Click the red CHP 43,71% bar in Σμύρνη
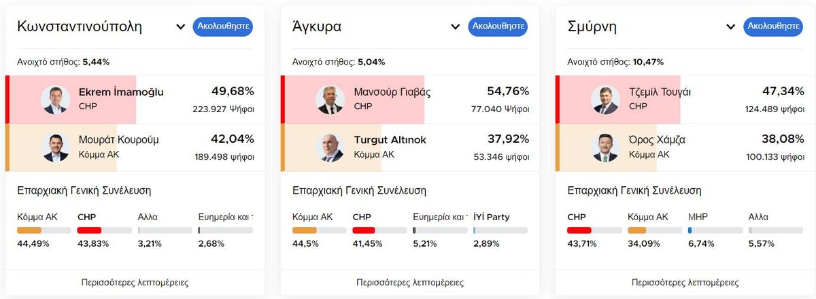Image resolution: width=816 pixels, height=299 pixels. [x=594, y=230]
